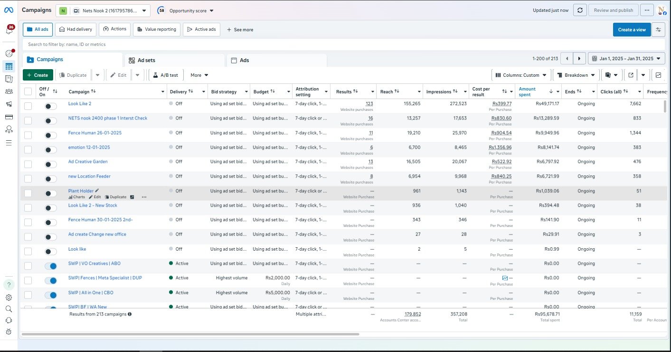The width and height of the screenshot is (671, 352).
Task: Open the date range Jan 1 – Jan 31 picker
Action: click(x=626, y=59)
